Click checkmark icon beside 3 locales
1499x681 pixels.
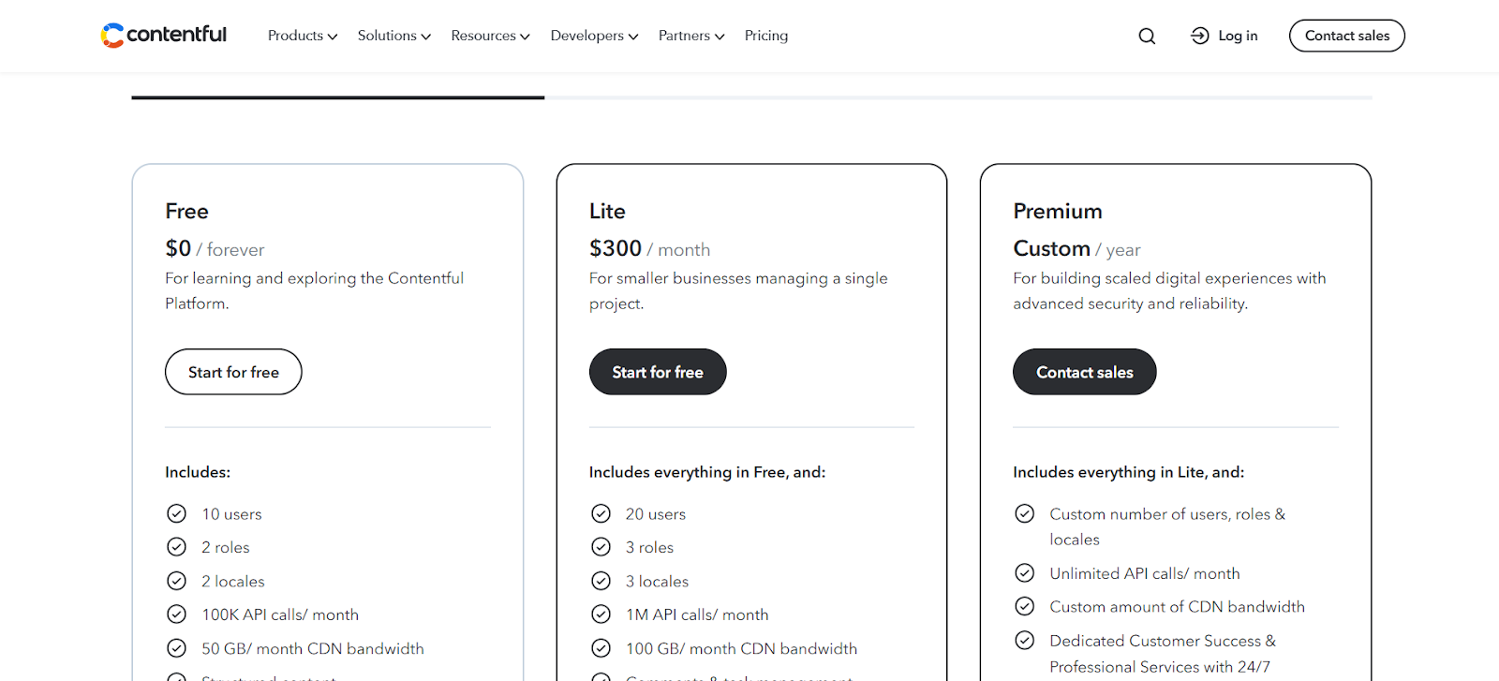601,581
